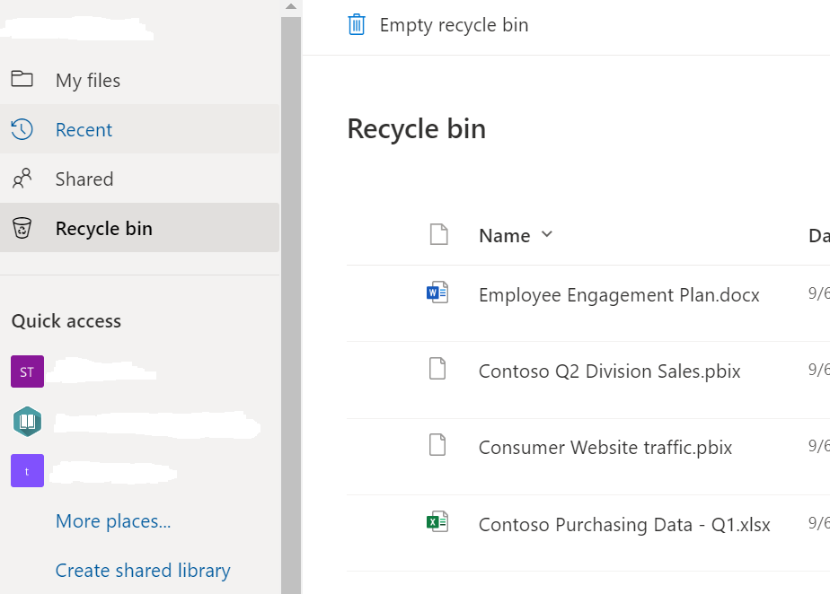Click the Shared people icon

pos(22,179)
